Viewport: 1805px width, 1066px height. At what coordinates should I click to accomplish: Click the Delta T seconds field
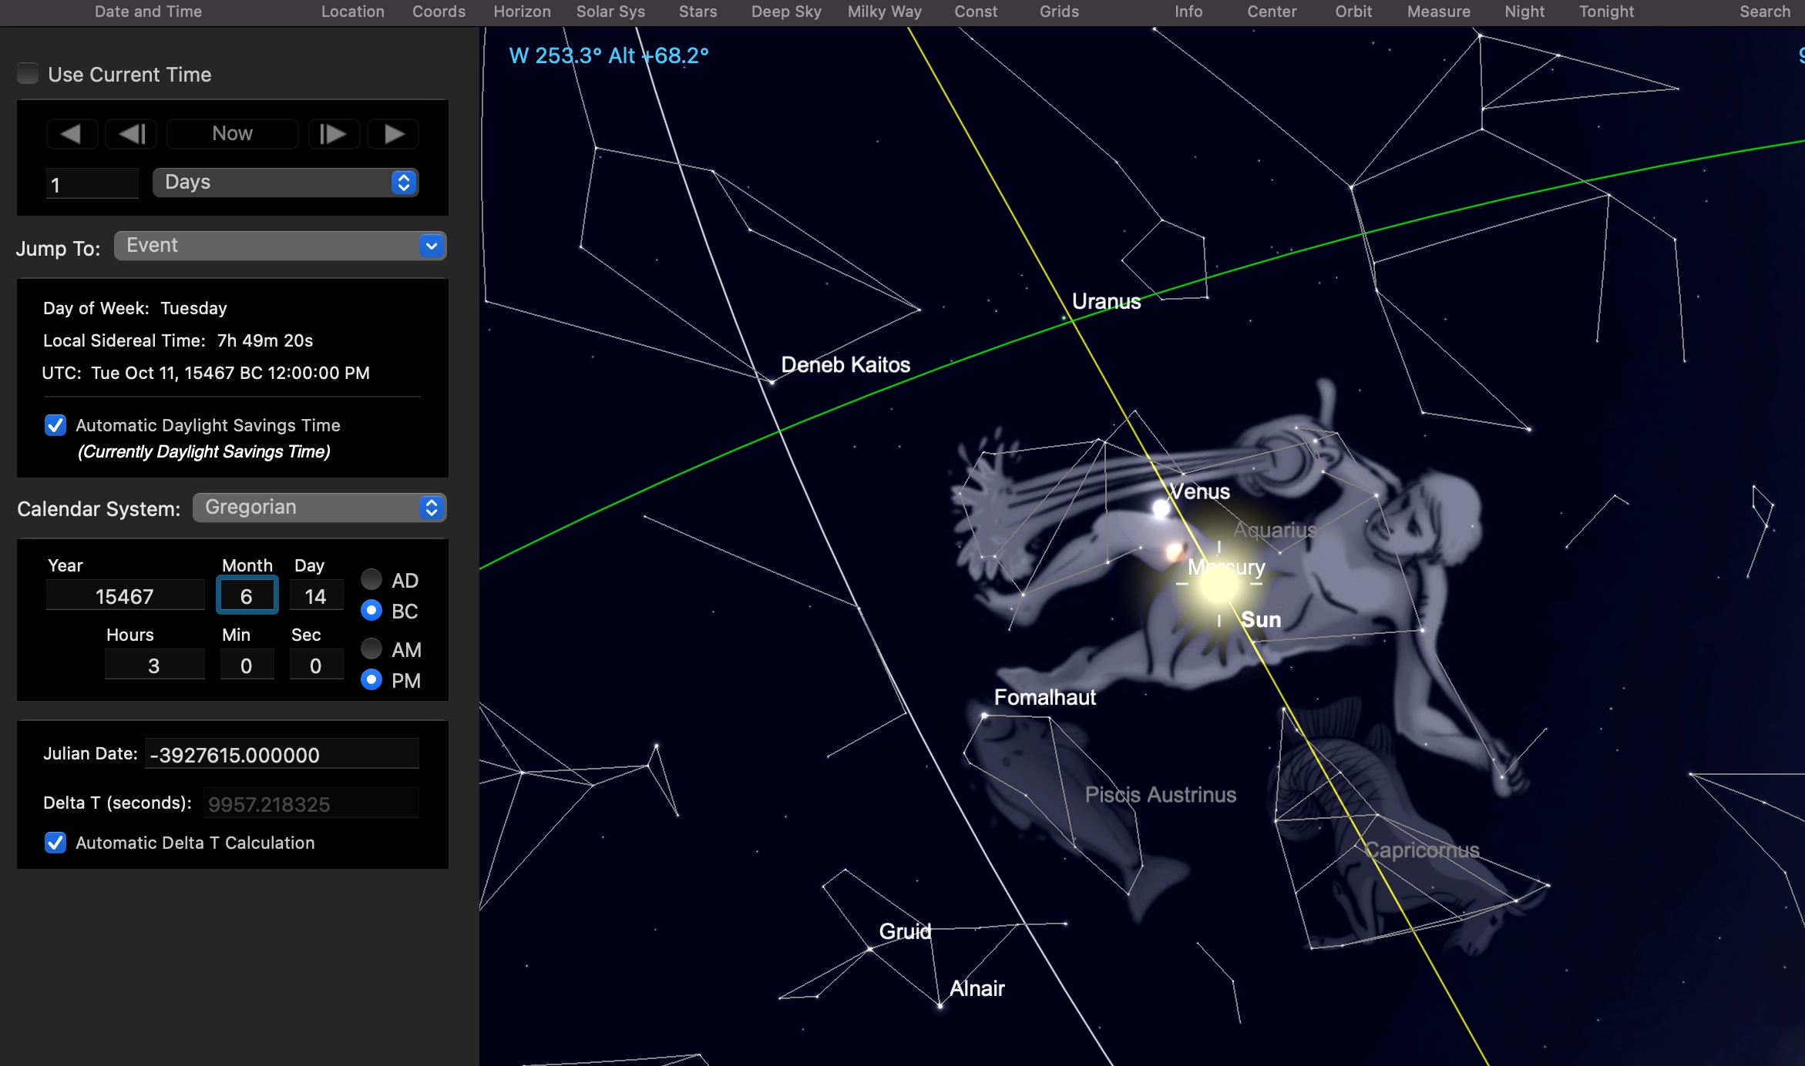311,803
